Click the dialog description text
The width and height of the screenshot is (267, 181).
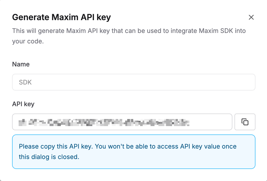pos(129,36)
